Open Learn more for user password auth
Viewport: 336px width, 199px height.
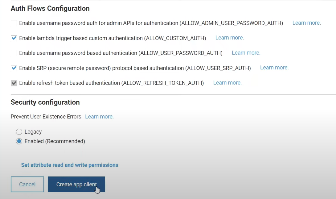[246, 53]
